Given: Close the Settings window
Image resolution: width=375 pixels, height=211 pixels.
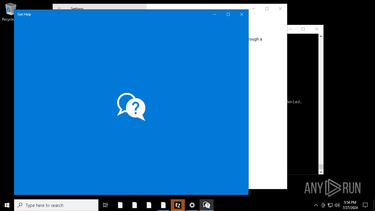Looking at the screenshot, I should coord(280,8).
